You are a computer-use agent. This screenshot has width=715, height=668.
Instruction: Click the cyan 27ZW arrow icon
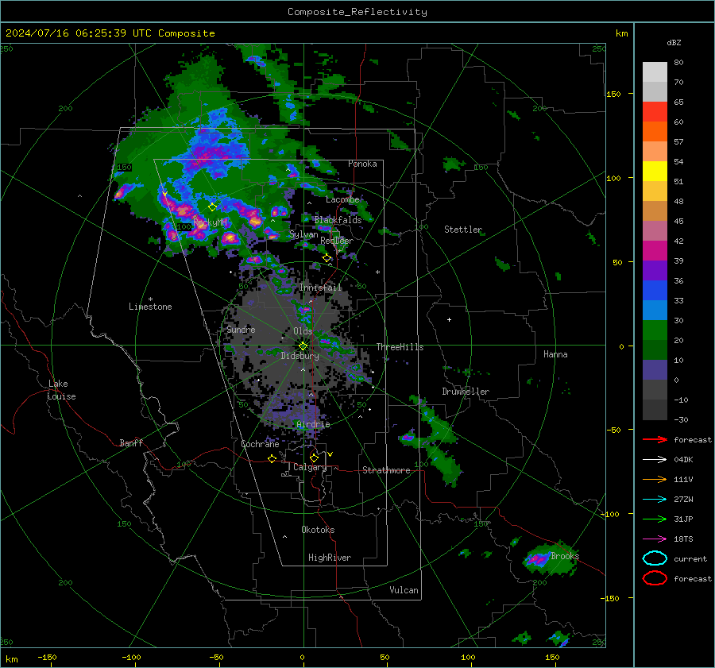tap(655, 500)
